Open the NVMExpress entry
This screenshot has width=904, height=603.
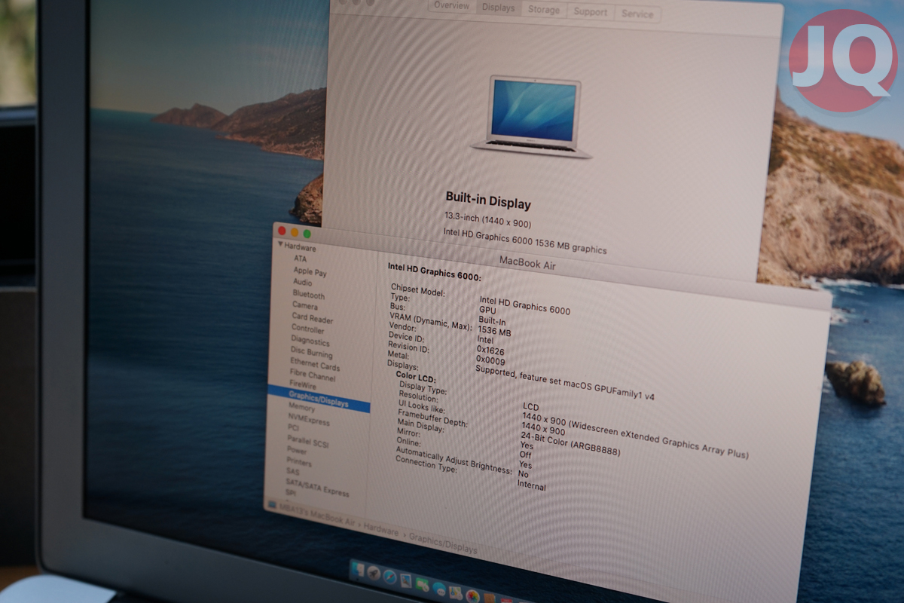tap(309, 419)
